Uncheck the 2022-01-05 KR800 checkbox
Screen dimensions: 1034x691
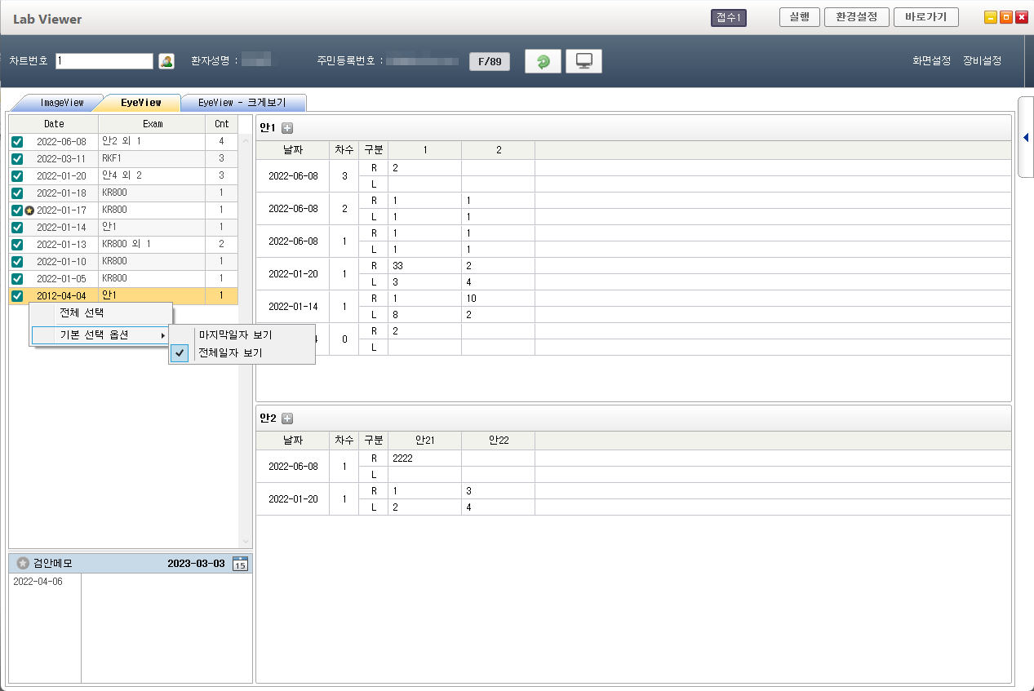click(17, 279)
